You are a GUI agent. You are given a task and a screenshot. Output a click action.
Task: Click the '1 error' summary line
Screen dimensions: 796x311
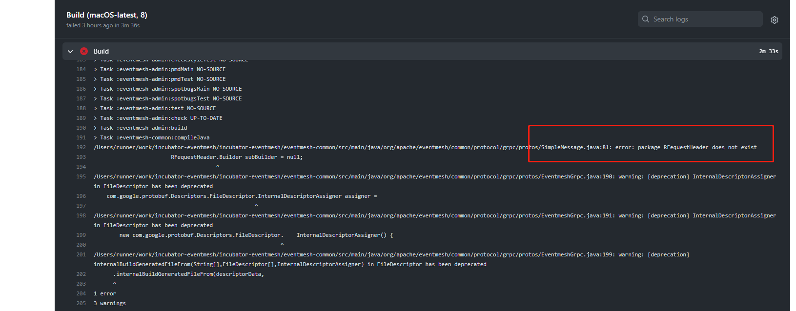point(105,293)
